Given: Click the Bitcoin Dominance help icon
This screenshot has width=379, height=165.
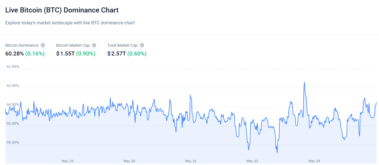Looking at the screenshot, I should click(x=43, y=45).
